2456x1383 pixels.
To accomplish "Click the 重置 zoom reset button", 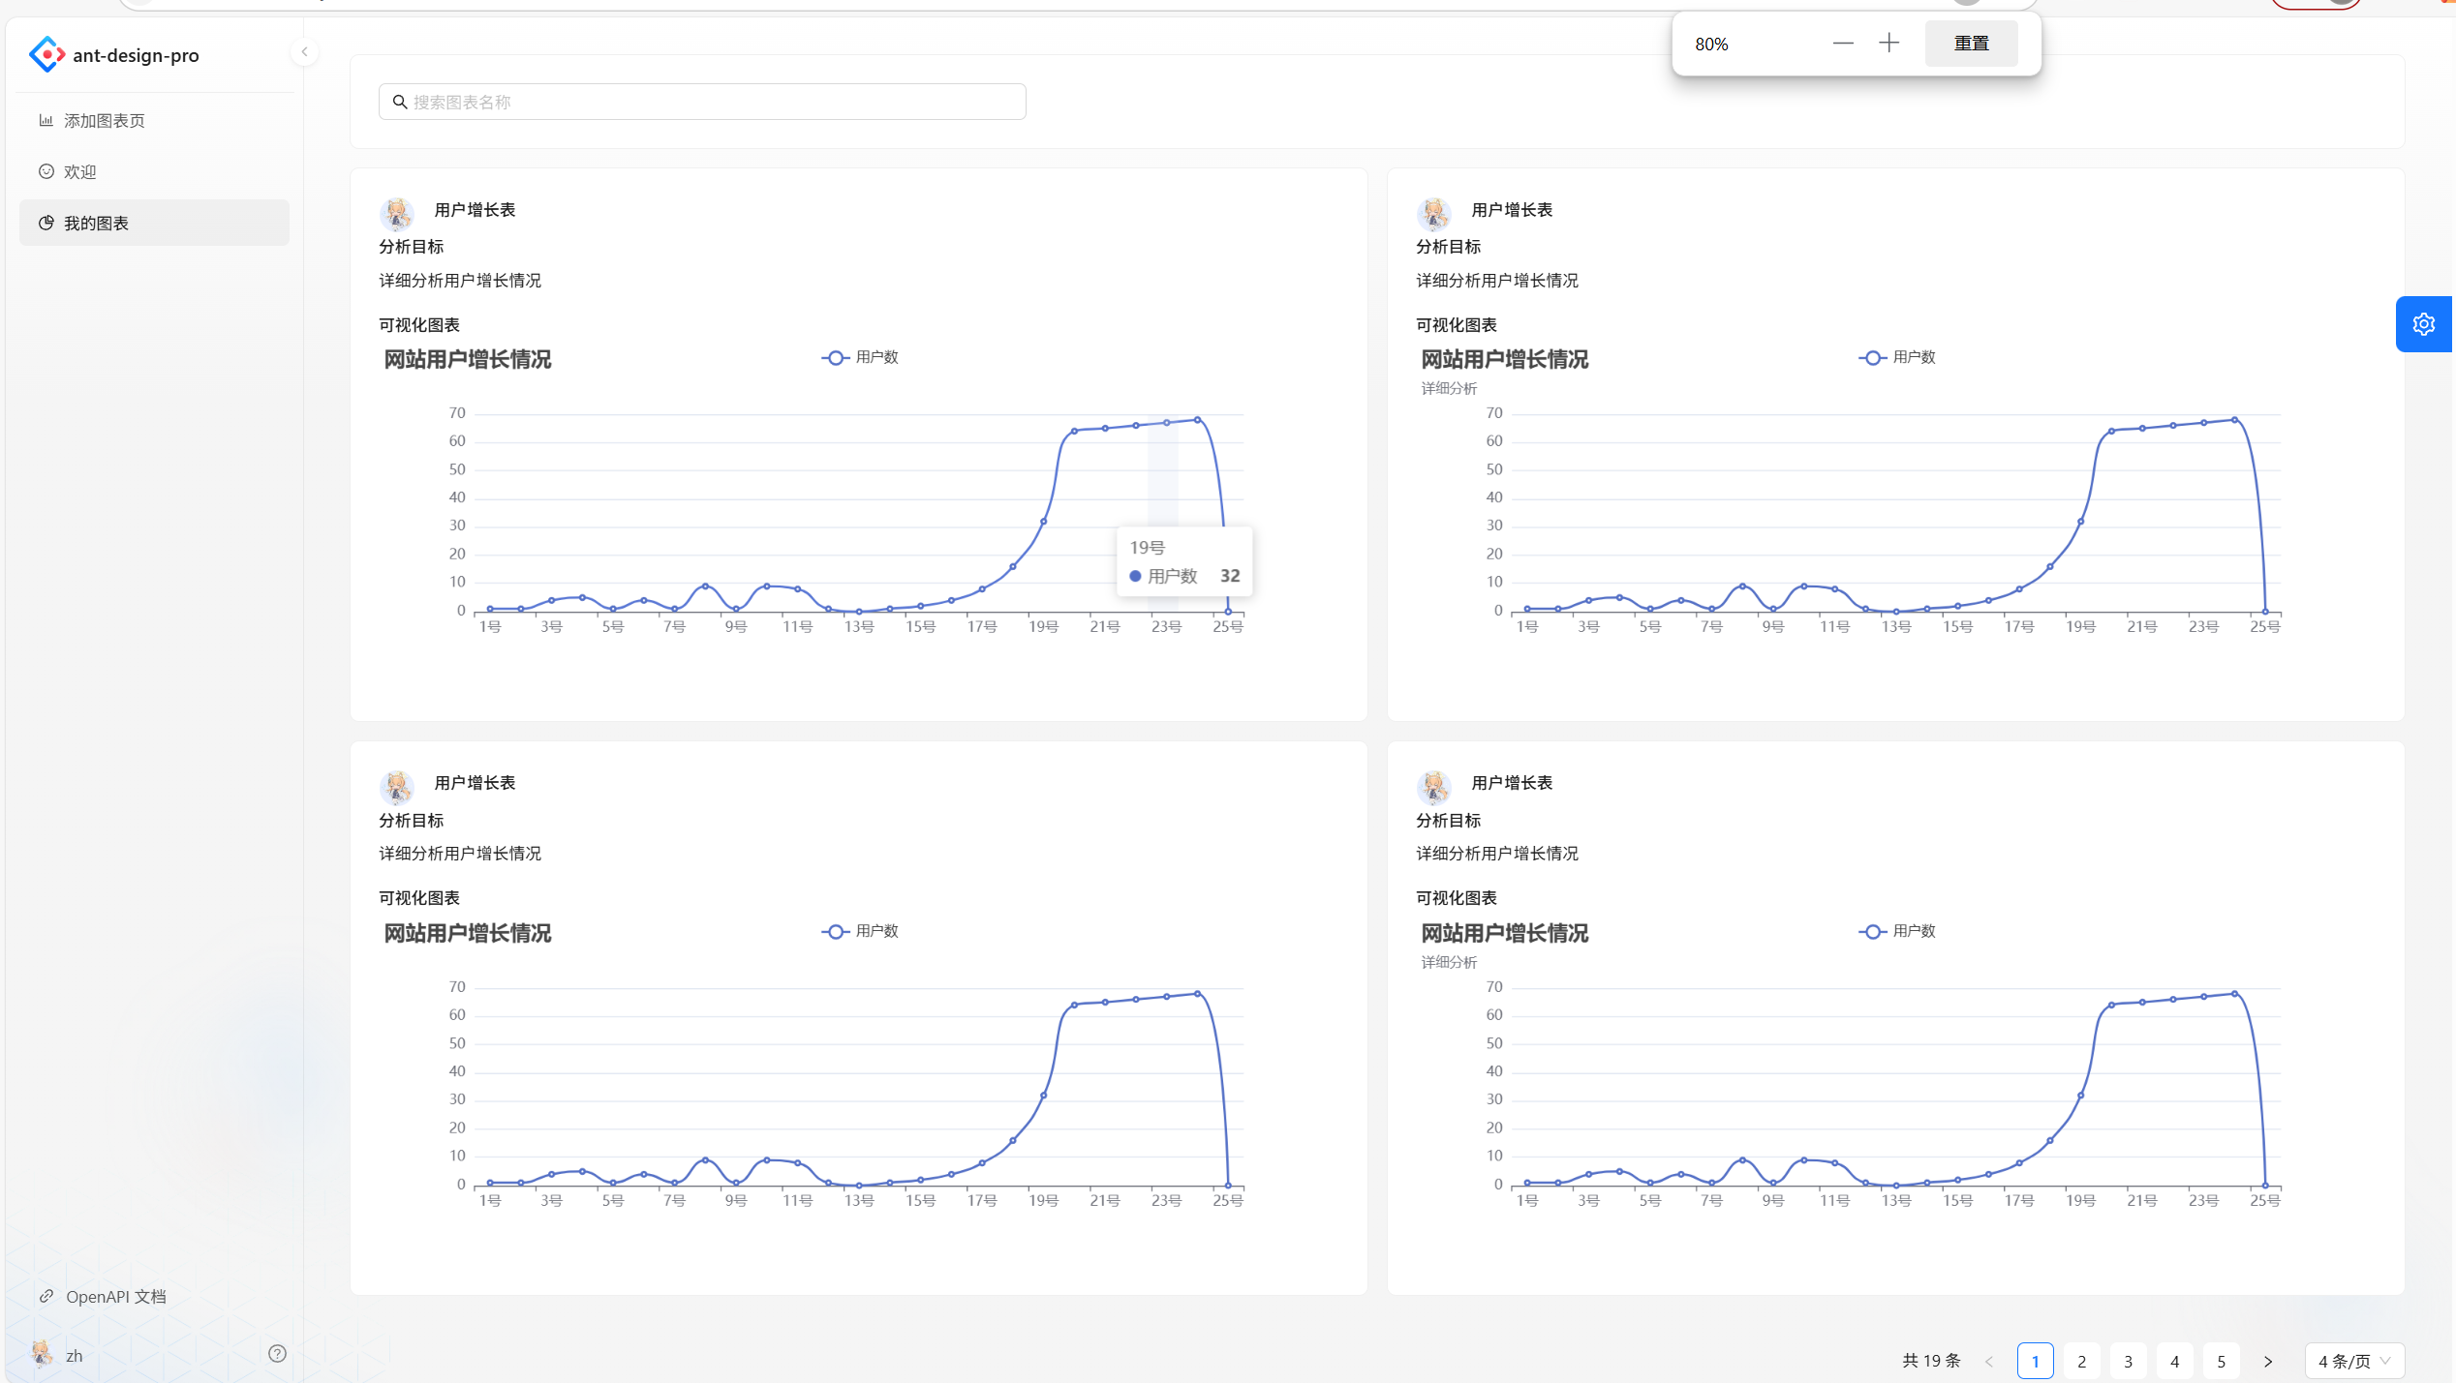I will click(x=1971, y=44).
